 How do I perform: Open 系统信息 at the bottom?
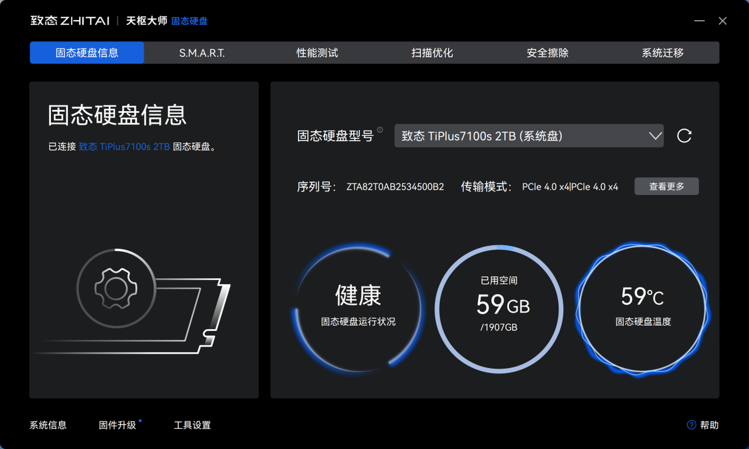(x=48, y=425)
